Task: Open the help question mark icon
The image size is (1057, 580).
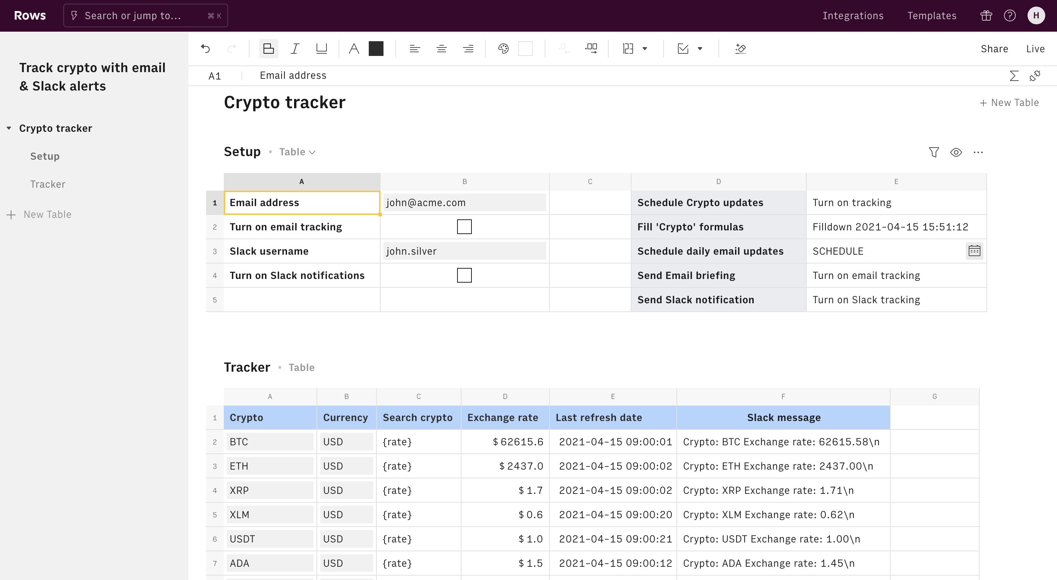Action: 1010,15
